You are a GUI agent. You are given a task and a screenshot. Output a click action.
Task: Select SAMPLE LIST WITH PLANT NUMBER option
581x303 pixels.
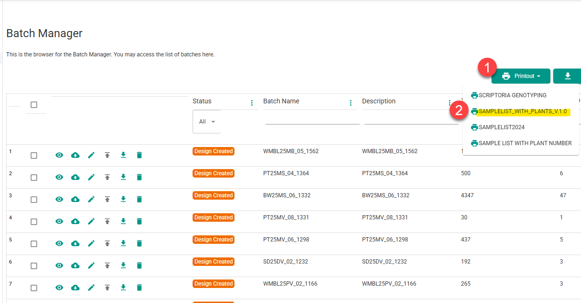pyautogui.click(x=525, y=143)
